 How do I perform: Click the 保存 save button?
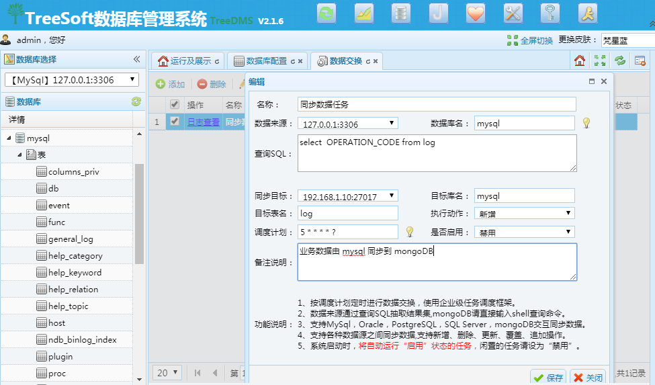(548, 378)
